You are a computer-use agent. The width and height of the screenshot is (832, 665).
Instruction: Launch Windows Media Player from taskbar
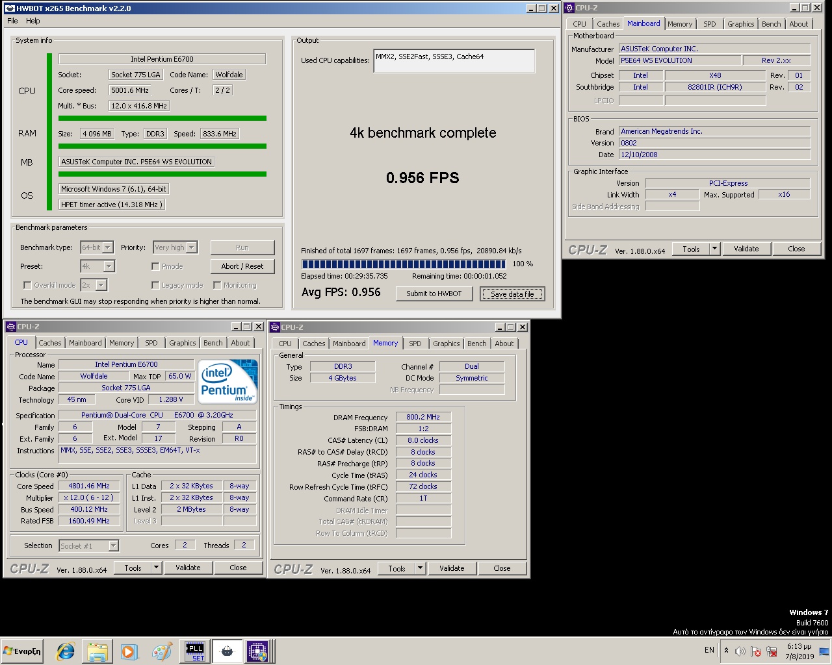point(129,651)
